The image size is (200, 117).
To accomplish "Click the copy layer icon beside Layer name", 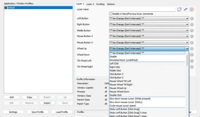I will [x=179, y=9].
